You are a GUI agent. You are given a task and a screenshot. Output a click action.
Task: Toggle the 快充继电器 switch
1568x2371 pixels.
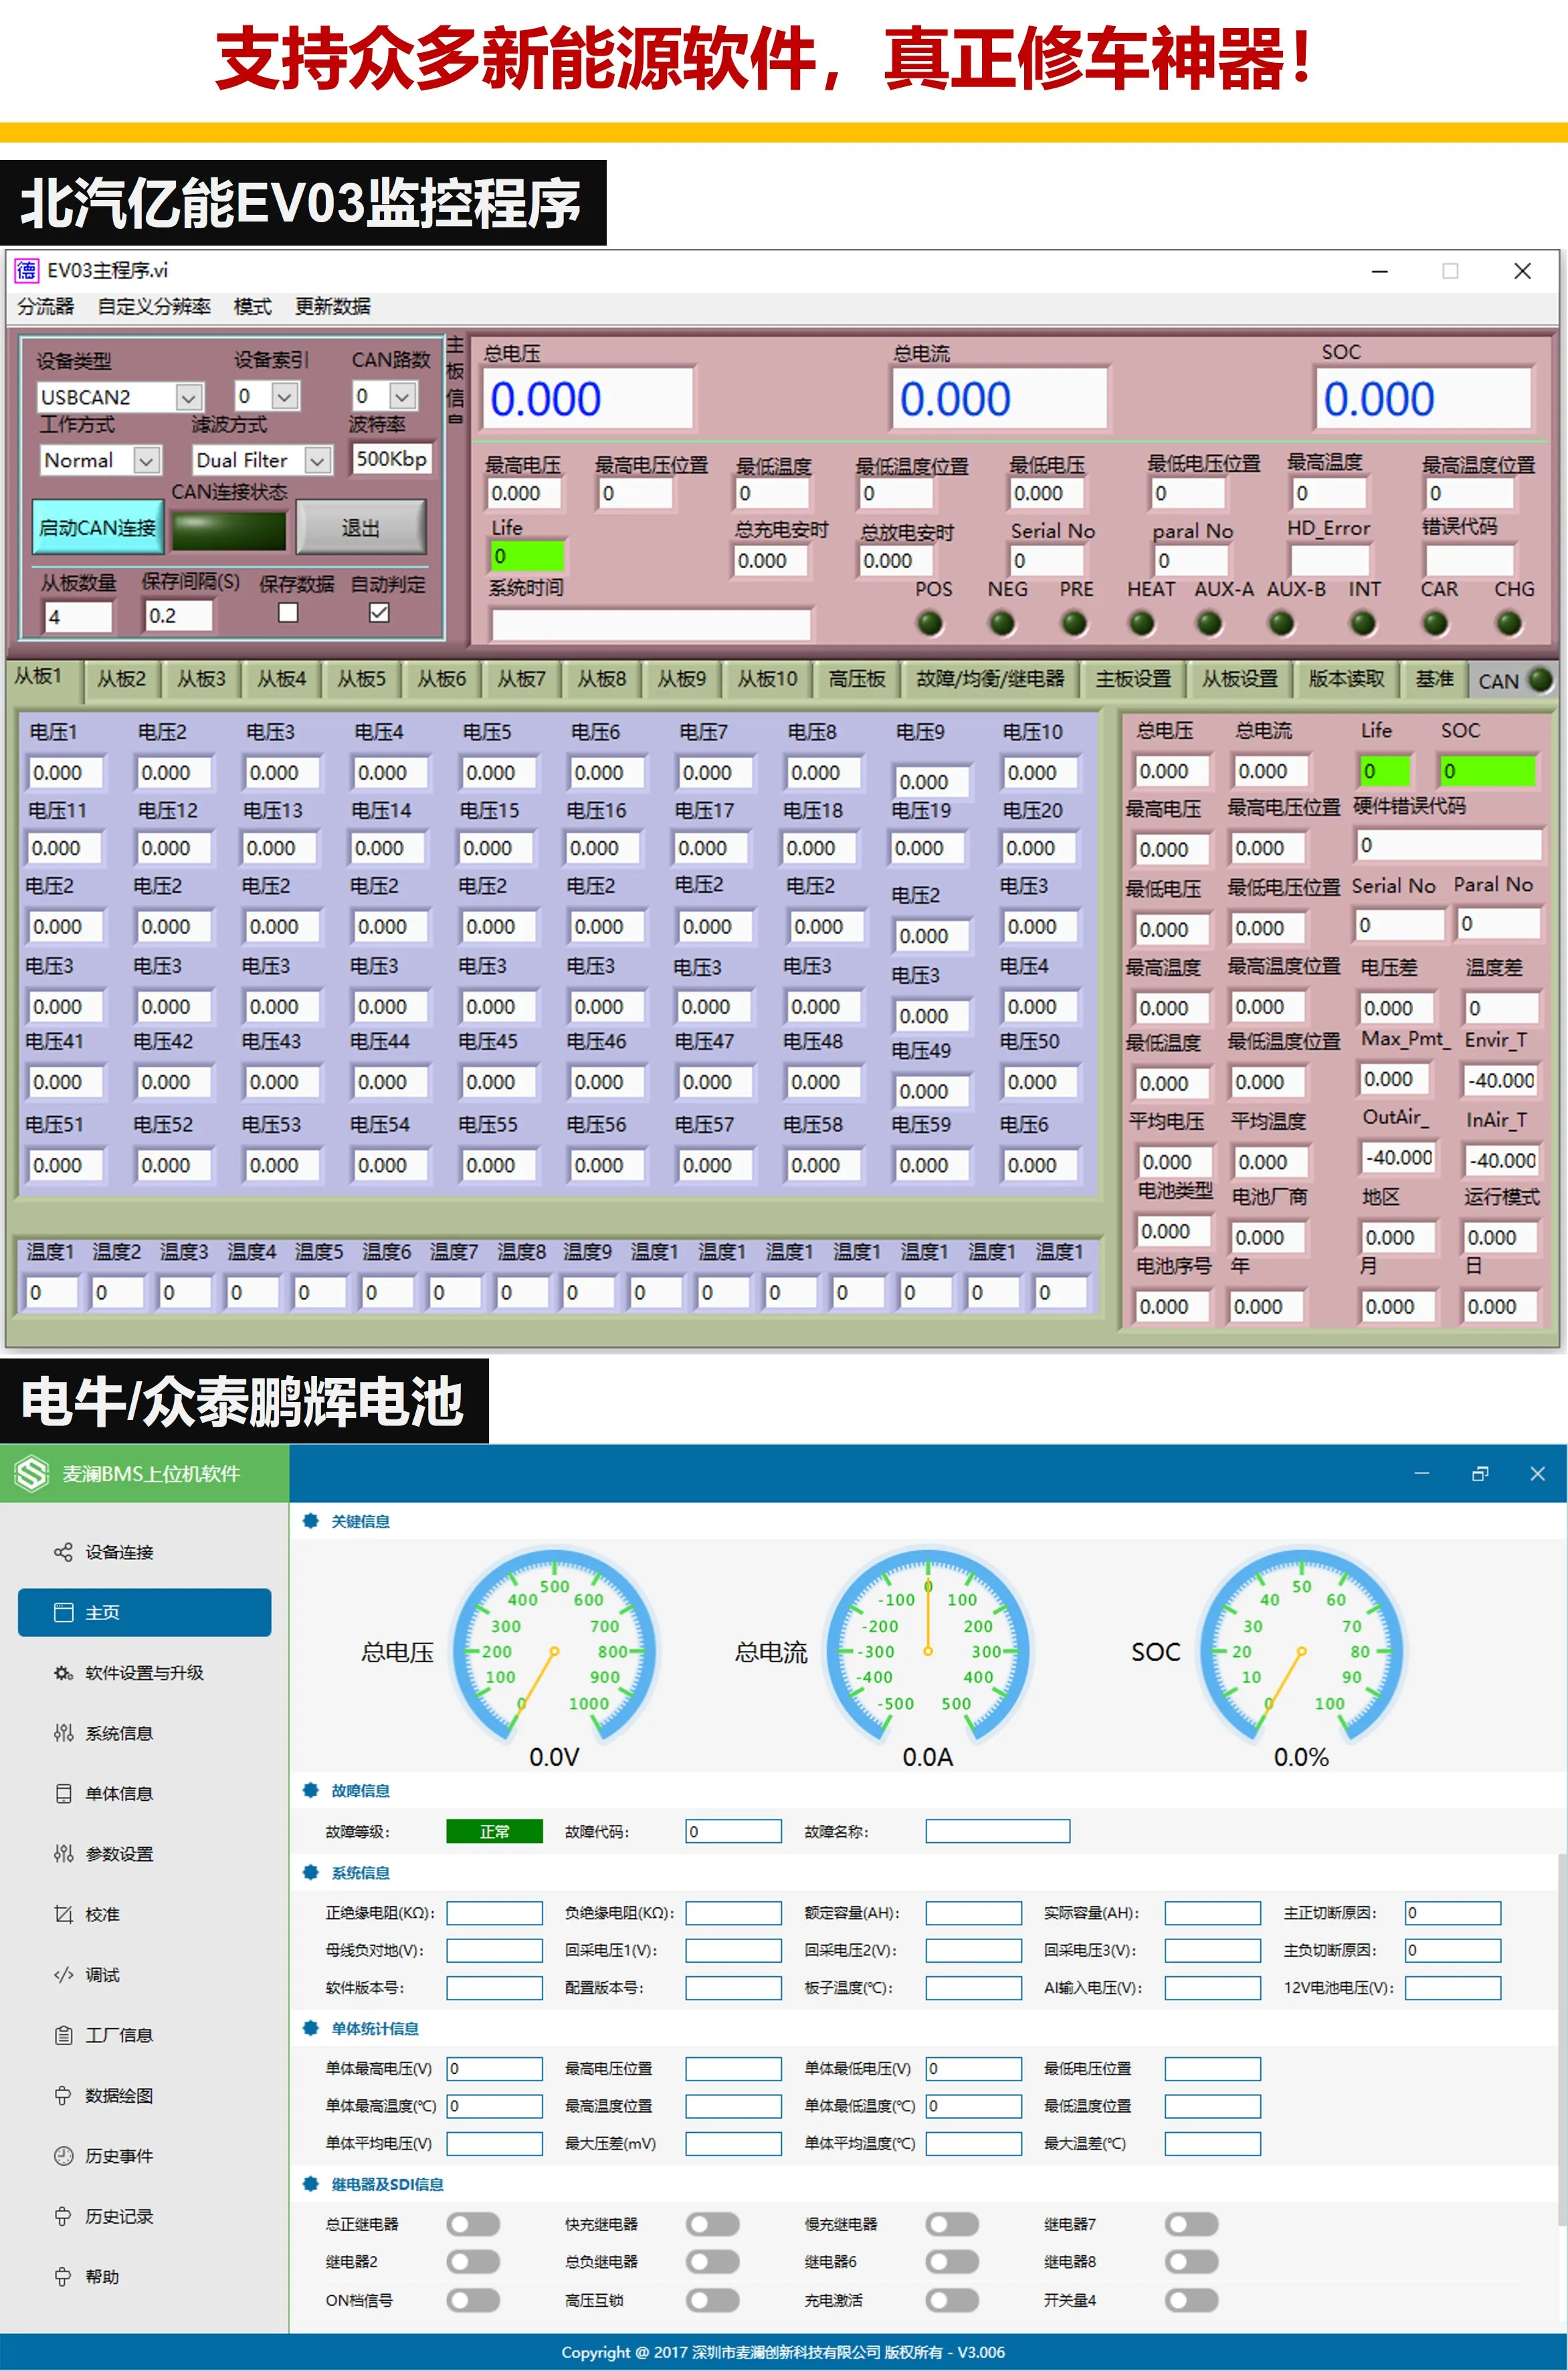point(712,2224)
